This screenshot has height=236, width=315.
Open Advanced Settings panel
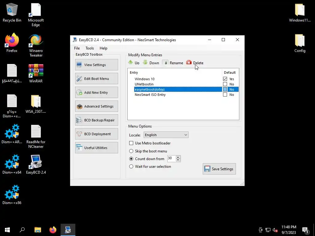tap(96, 106)
